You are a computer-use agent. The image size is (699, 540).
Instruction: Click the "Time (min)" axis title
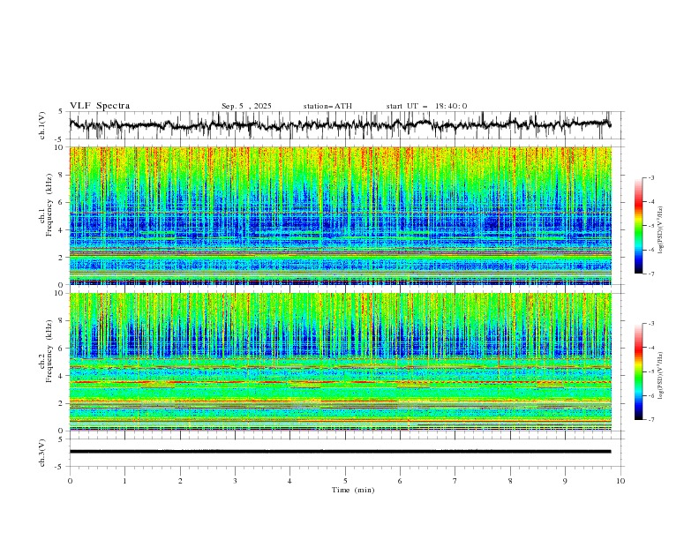pos(353,490)
